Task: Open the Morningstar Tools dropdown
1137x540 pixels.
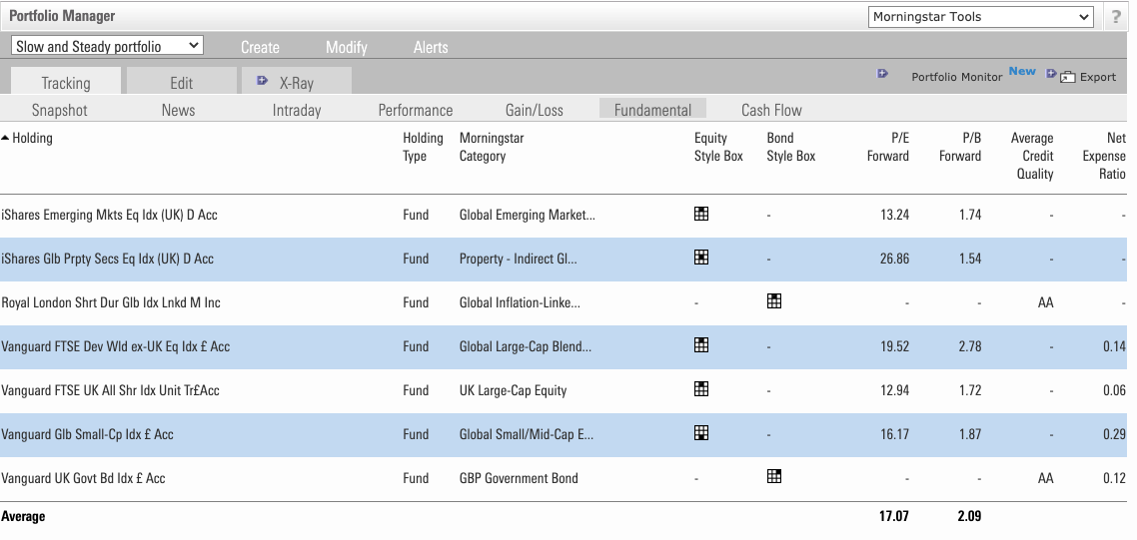Action: pos(981,17)
